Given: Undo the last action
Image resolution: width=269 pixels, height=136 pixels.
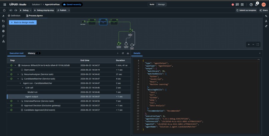Looking at the screenshot, I should pos(11,10).
